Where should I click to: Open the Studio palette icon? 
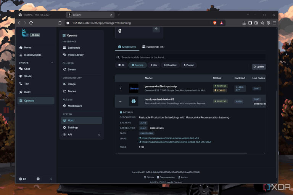point(21,76)
